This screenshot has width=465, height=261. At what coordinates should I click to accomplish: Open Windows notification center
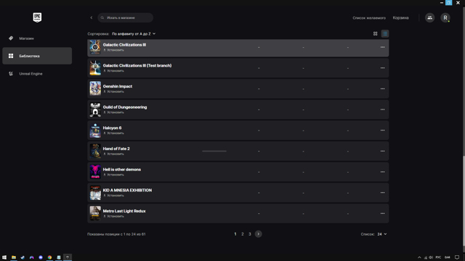pyautogui.click(x=457, y=257)
